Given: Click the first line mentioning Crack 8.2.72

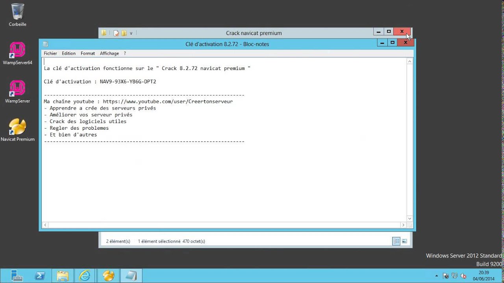Looking at the screenshot, I should click(x=147, y=68).
